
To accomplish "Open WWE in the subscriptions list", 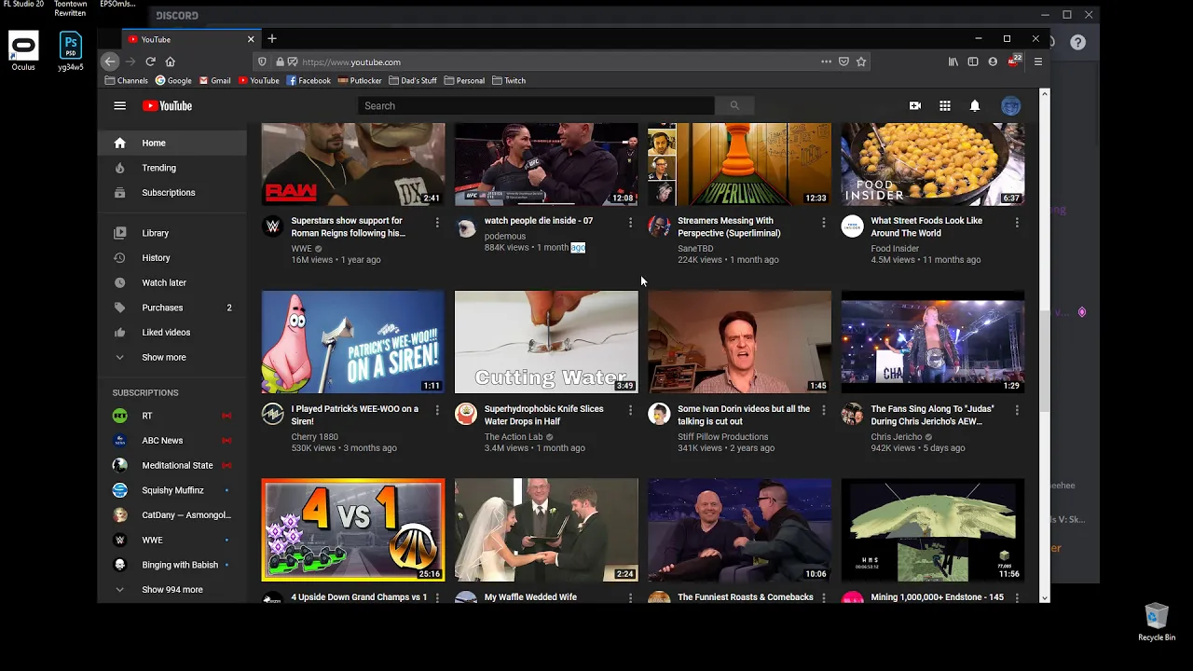I will (x=171, y=540).
